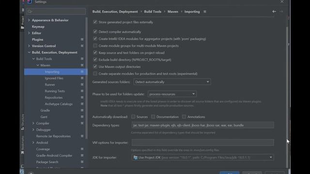Expand the Editor section

coord(29,33)
